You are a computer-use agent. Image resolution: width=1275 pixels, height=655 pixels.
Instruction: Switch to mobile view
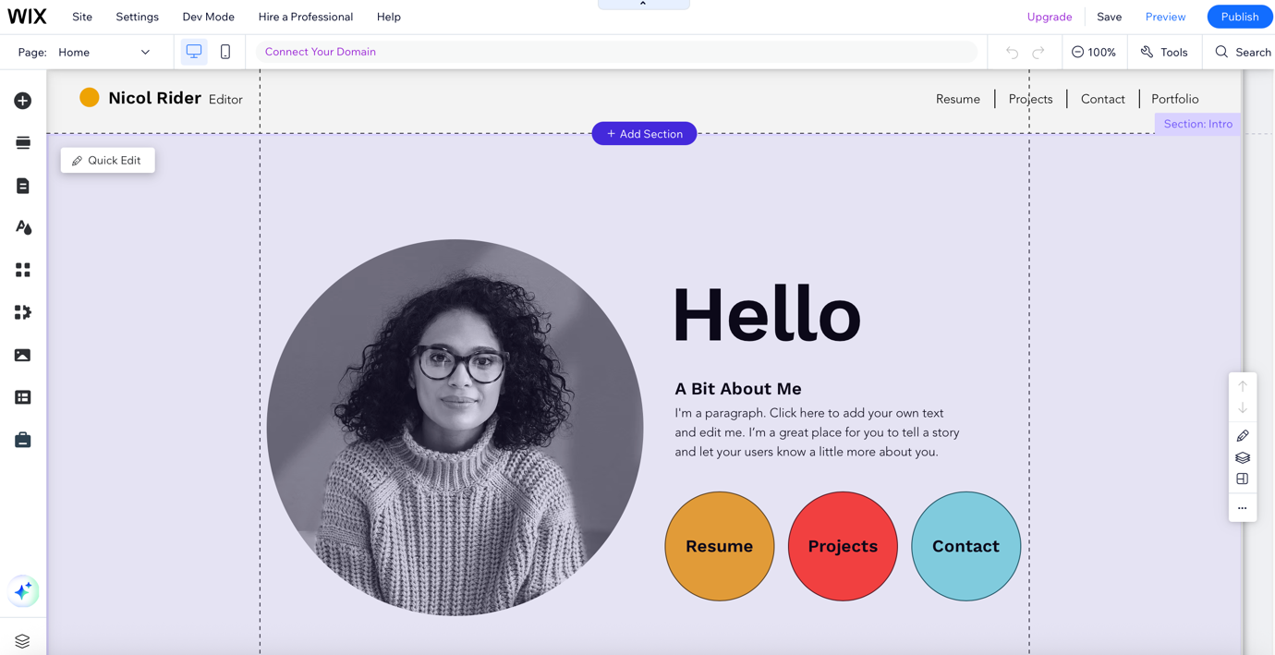(225, 52)
